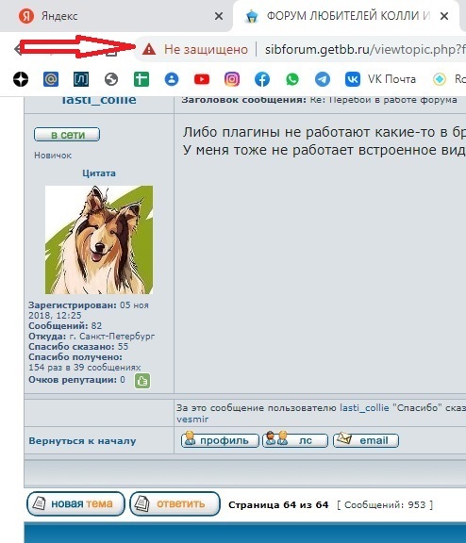Open the Instagram bookmark
Image resolution: width=466 pixels, height=543 pixels.
[x=232, y=79]
